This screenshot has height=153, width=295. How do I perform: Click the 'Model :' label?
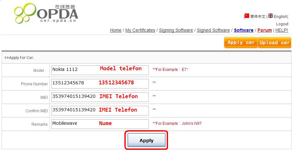(40, 70)
